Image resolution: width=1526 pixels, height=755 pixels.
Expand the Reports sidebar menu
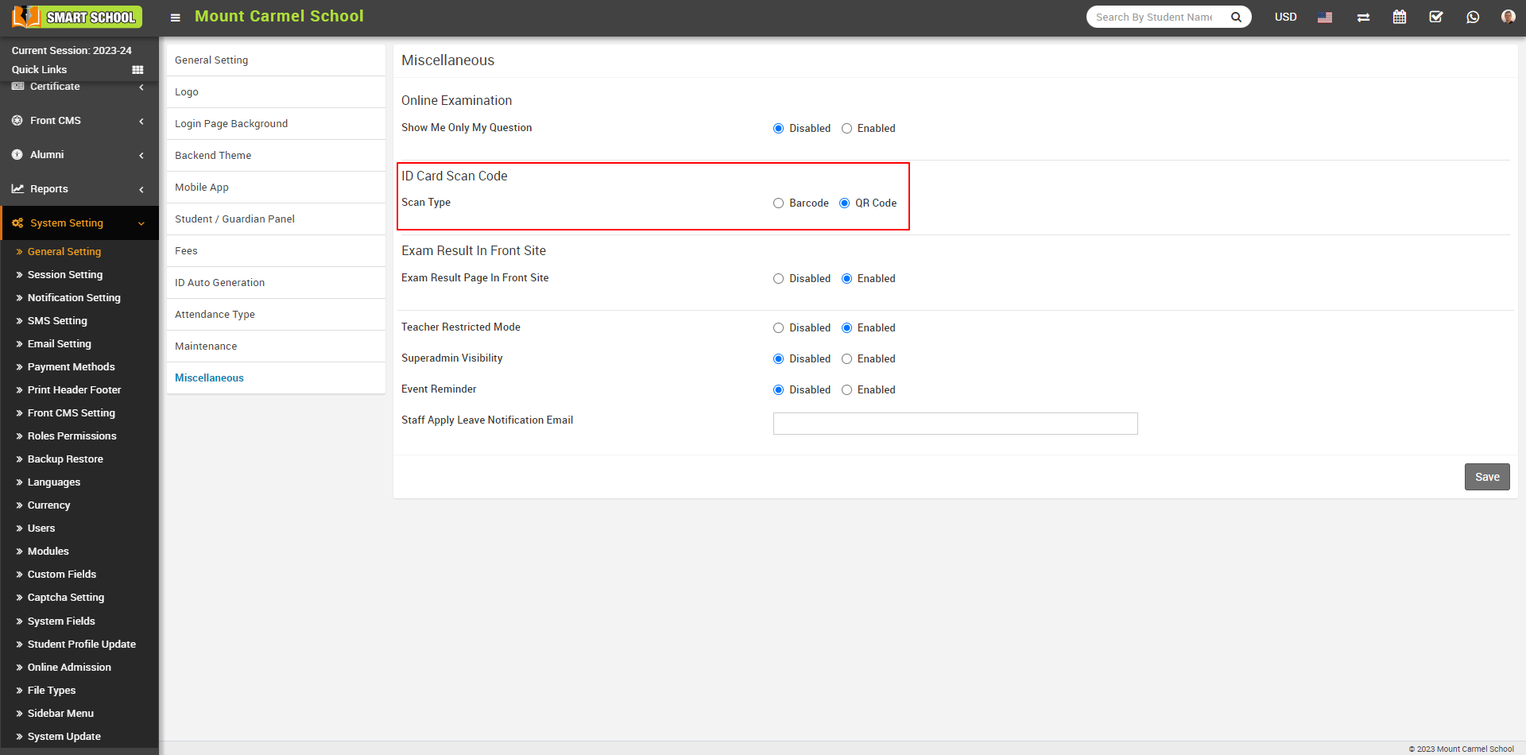[79, 189]
